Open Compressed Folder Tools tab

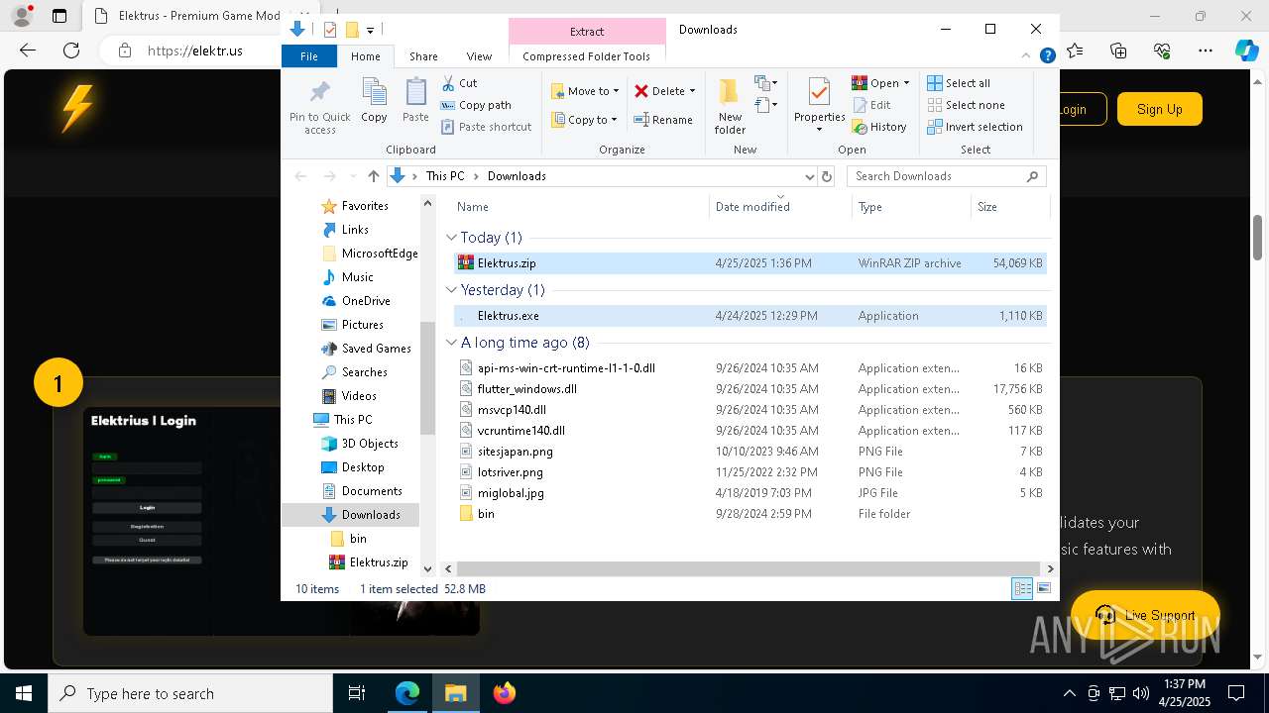(x=587, y=56)
